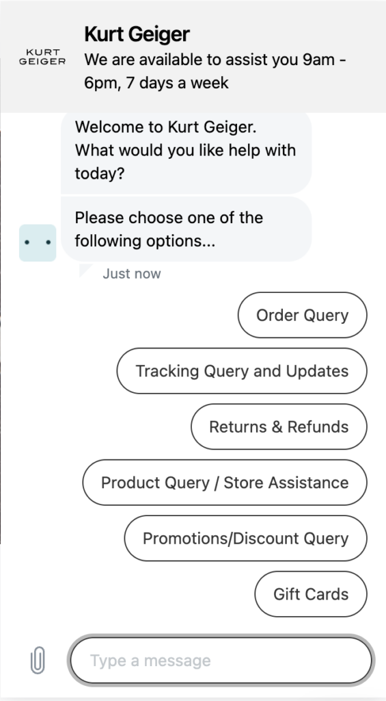Image resolution: width=386 pixels, height=701 pixels.
Task: Click the empty chat area left of Order Query
Action: pyautogui.click(x=120, y=315)
